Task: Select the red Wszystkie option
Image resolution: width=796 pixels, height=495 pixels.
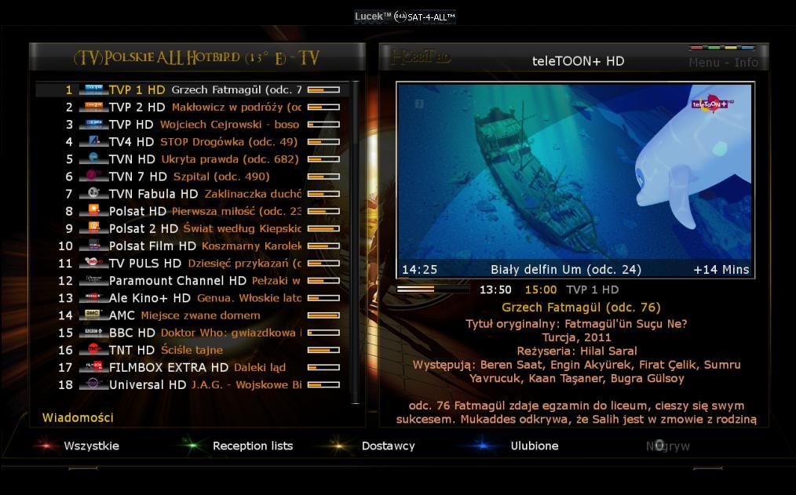Action: [x=91, y=446]
